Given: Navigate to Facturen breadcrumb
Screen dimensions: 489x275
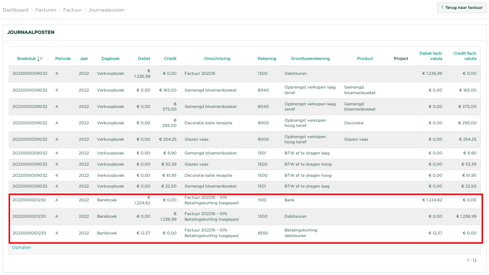Looking at the screenshot, I should [45, 10].
